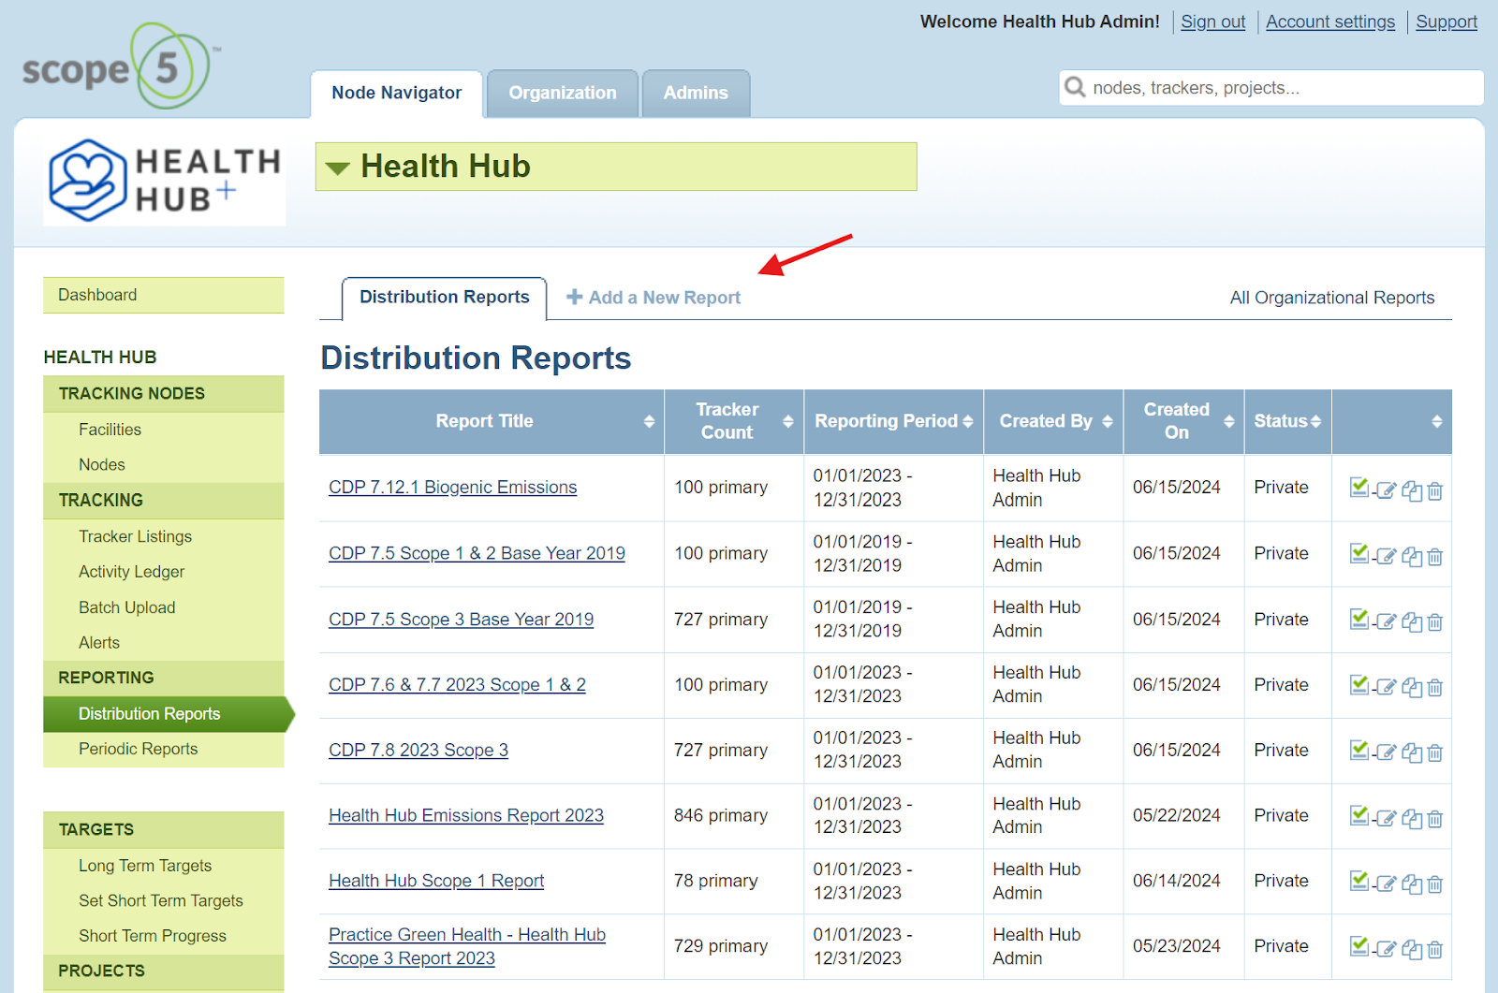Edit the CDP 7.5 Scope 1 & 2 Base Year 2019 report
Screen dimensions: 1498x993
click(1386, 556)
